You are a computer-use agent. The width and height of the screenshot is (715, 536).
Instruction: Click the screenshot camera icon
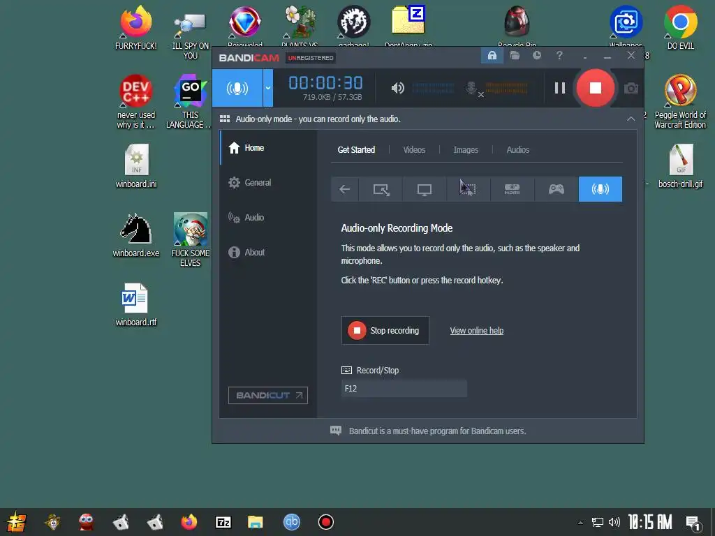(631, 88)
